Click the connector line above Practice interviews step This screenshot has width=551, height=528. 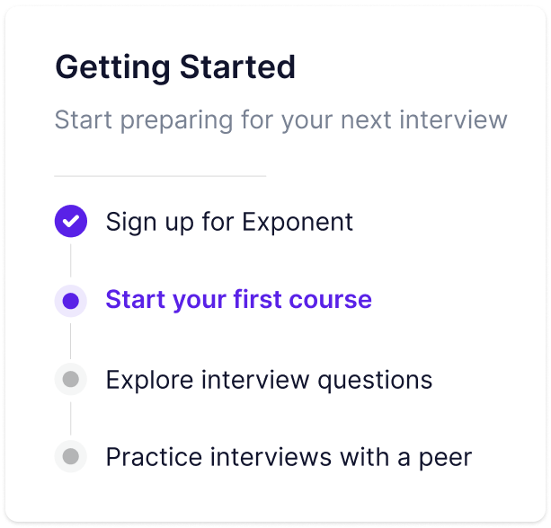coord(71,418)
